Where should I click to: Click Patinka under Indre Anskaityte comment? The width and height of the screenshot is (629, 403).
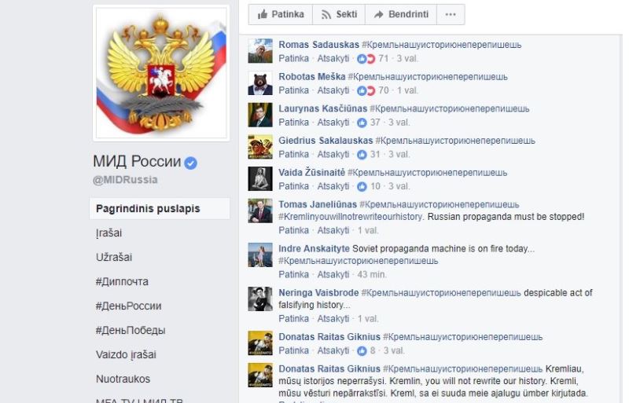tap(293, 275)
